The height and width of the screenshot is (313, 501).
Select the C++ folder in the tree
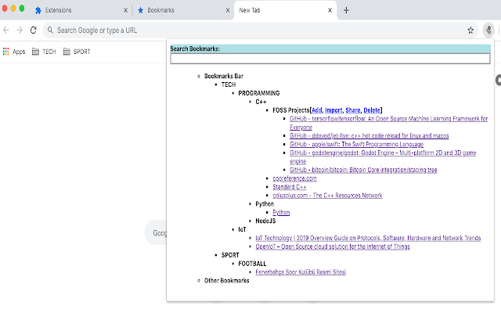(261, 102)
